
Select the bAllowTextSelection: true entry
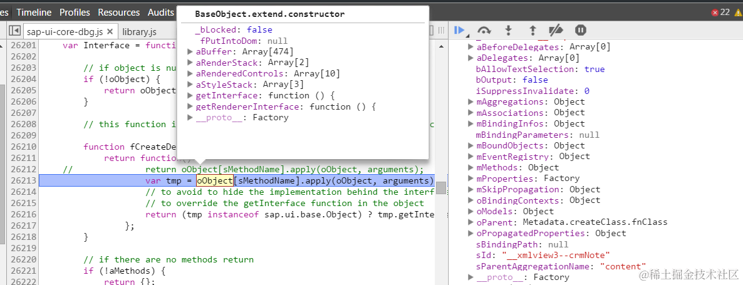pos(540,69)
